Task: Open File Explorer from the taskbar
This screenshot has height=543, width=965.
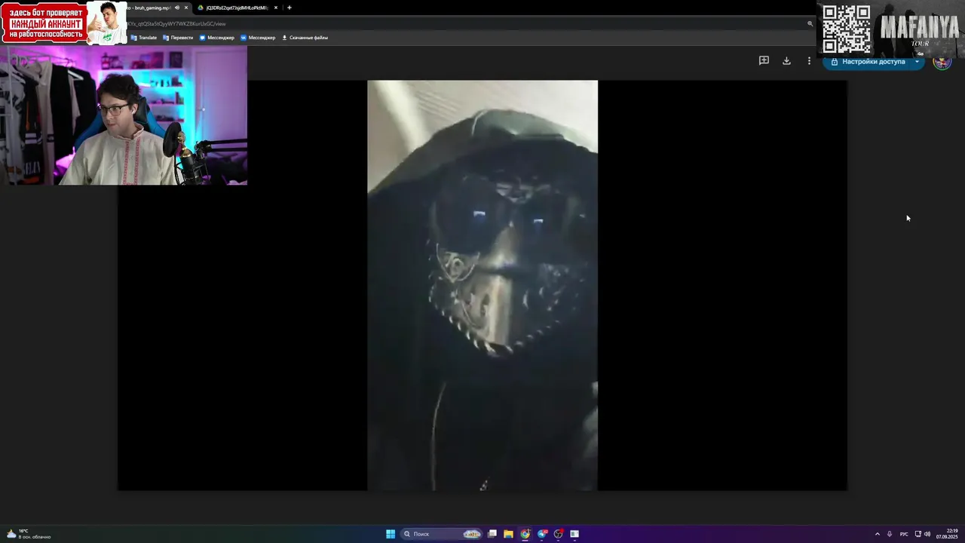Action: [509, 534]
